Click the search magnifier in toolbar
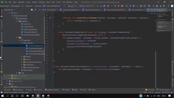Screen dimensions: 174x98 169,6
